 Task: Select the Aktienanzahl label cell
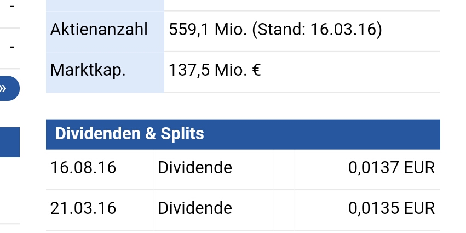click(99, 29)
